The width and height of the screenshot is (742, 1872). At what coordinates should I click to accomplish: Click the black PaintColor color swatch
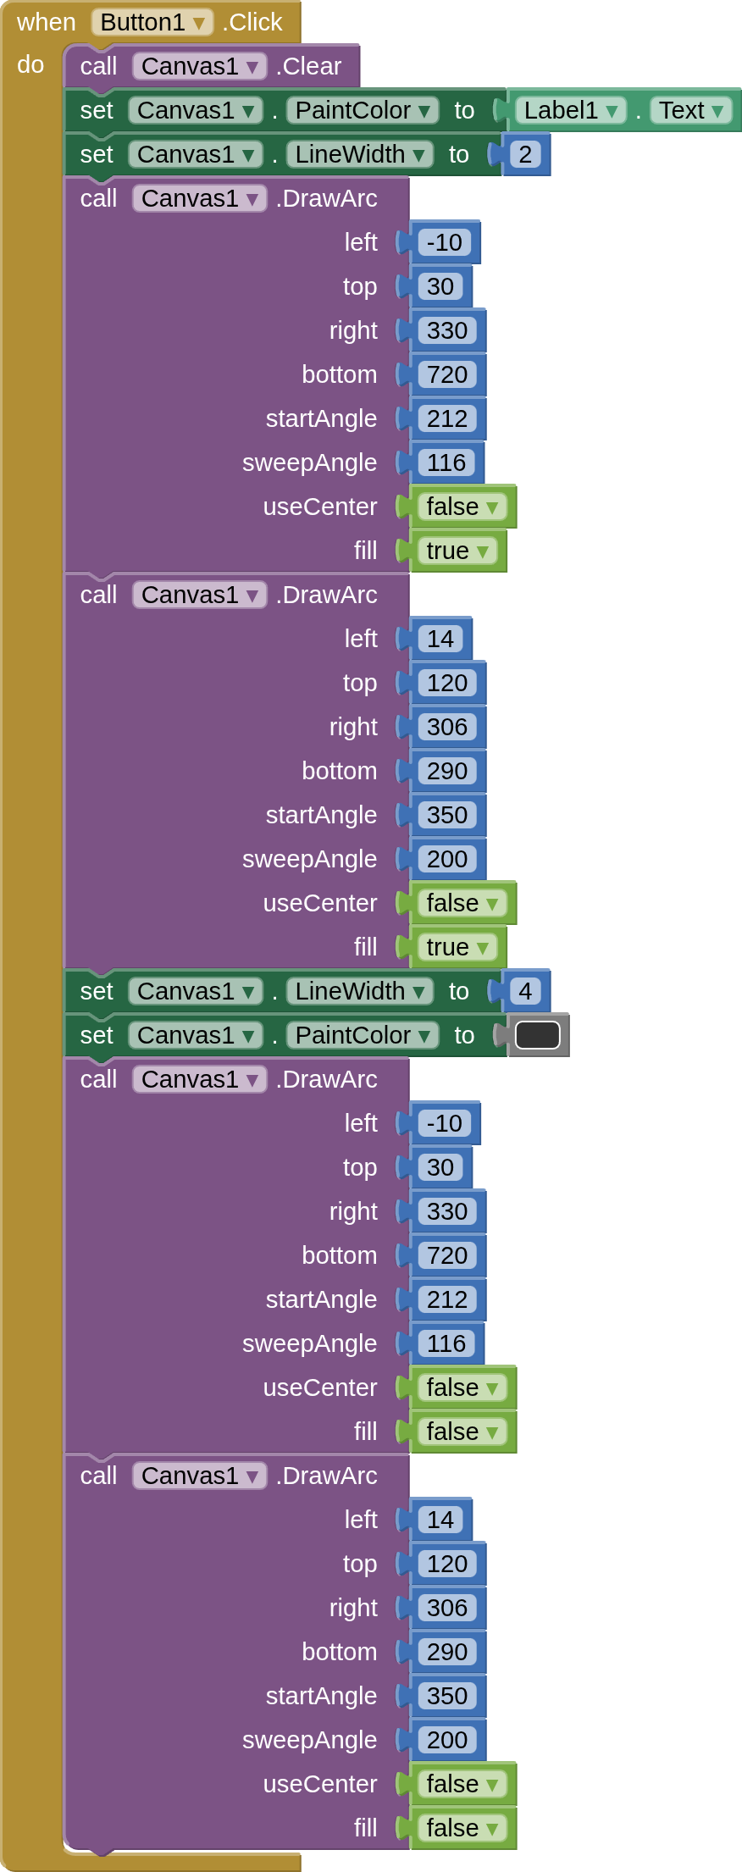[x=537, y=1035]
